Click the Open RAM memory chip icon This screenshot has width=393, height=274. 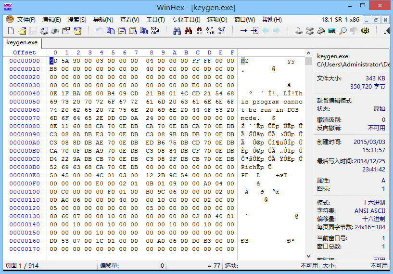coord(321,31)
